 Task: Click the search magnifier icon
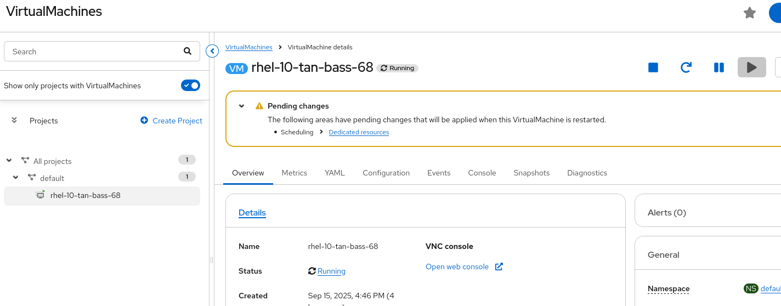(188, 52)
